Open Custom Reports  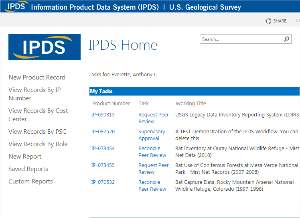pos(30,181)
